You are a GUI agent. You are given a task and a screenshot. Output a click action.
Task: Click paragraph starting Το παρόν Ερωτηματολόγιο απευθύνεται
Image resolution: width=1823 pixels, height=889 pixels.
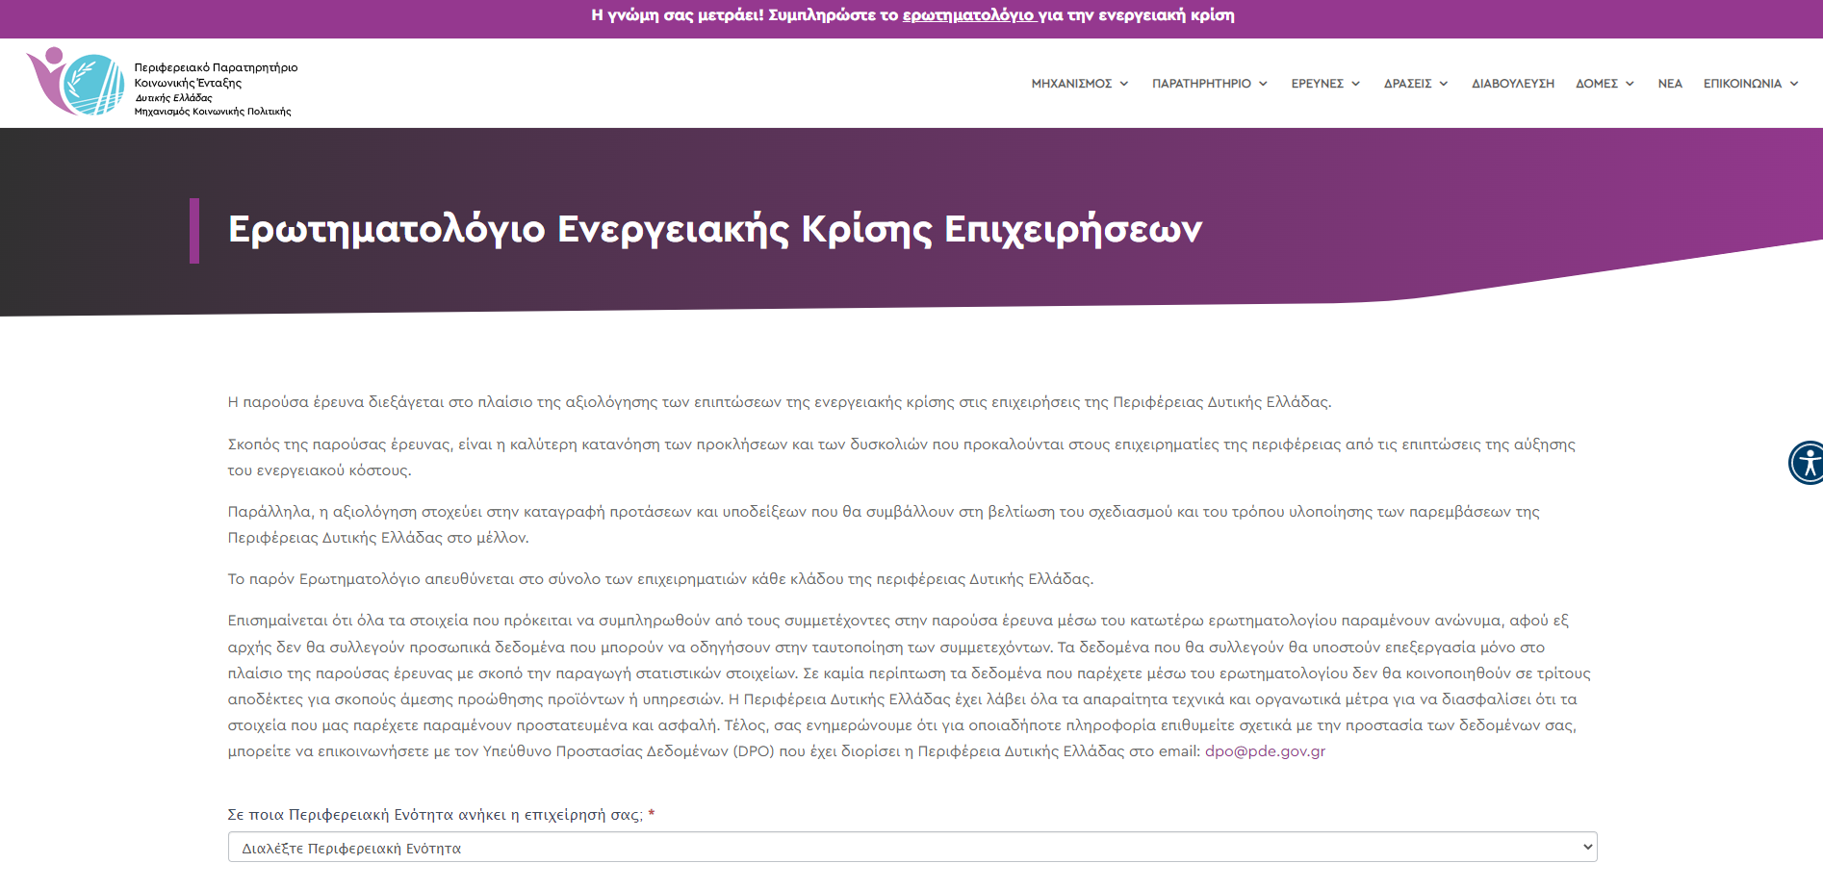click(660, 579)
